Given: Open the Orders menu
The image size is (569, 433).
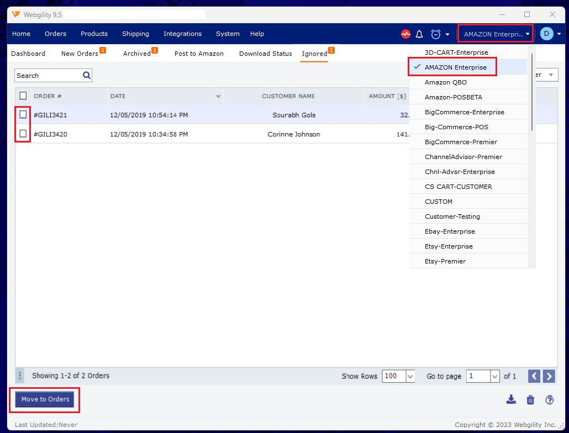Looking at the screenshot, I should click(x=56, y=34).
